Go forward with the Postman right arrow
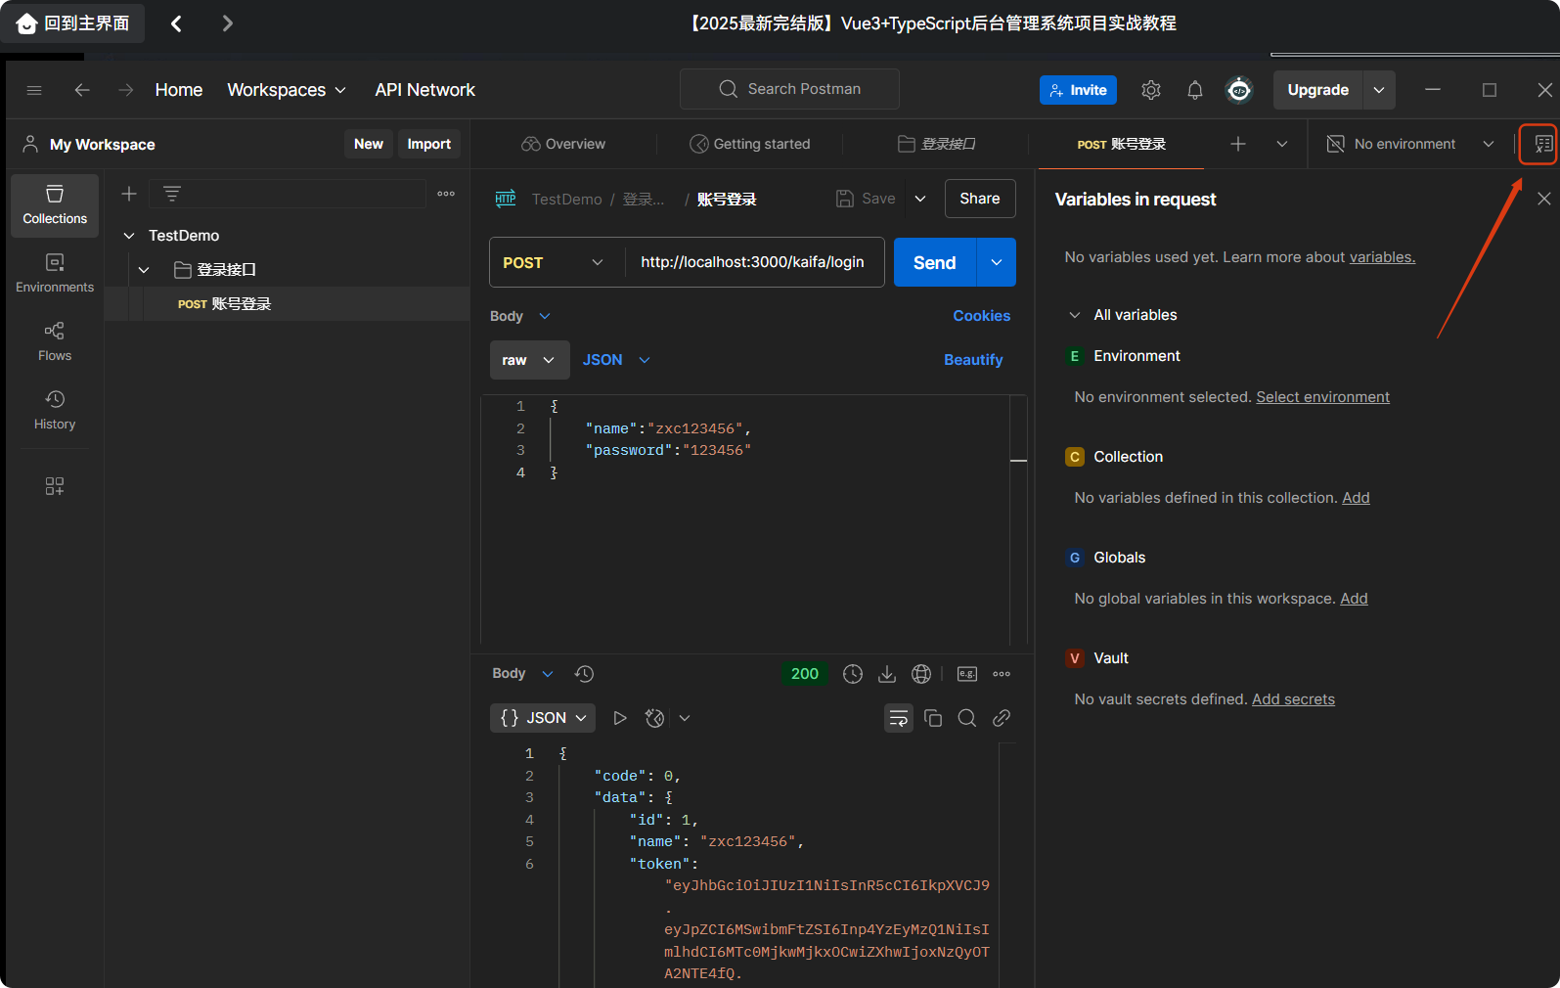This screenshot has width=1560, height=988. point(125,90)
